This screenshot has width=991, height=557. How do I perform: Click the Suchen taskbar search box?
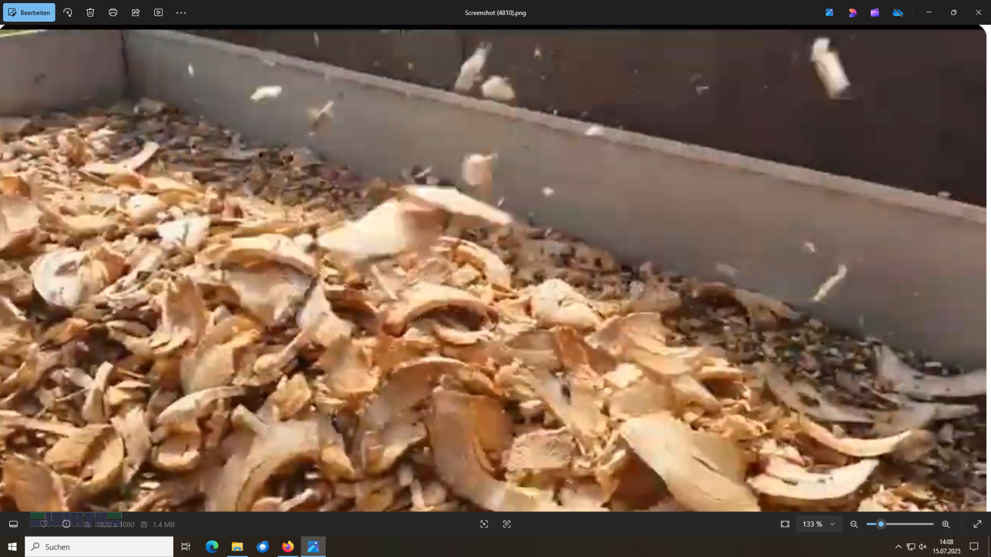99,546
